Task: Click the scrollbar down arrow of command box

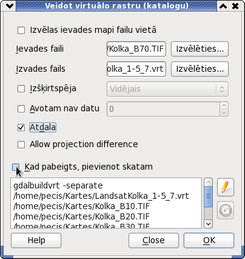Action: point(208,224)
